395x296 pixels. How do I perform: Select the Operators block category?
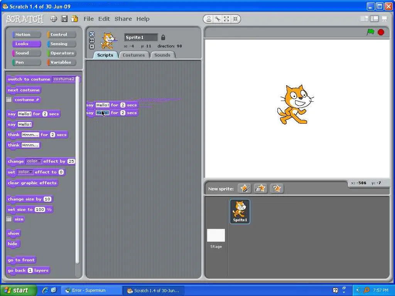click(x=61, y=53)
